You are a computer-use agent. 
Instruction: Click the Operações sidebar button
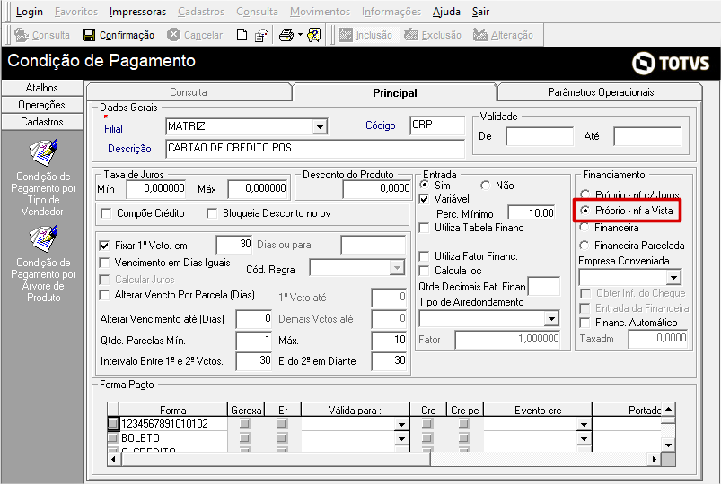click(x=42, y=105)
